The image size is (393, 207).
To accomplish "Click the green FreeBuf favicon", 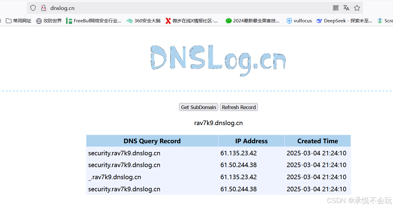I will pyautogui.click(x=69, y=21).
